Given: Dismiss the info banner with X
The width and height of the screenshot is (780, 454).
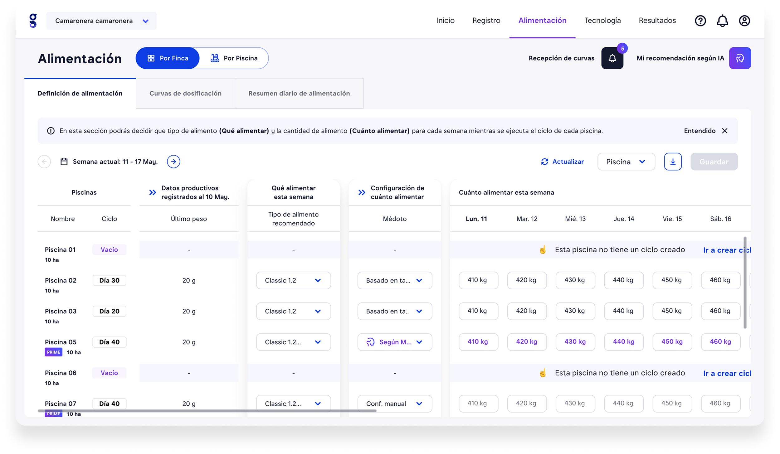Looking at the screenshot, I should (x=725, y=131).
